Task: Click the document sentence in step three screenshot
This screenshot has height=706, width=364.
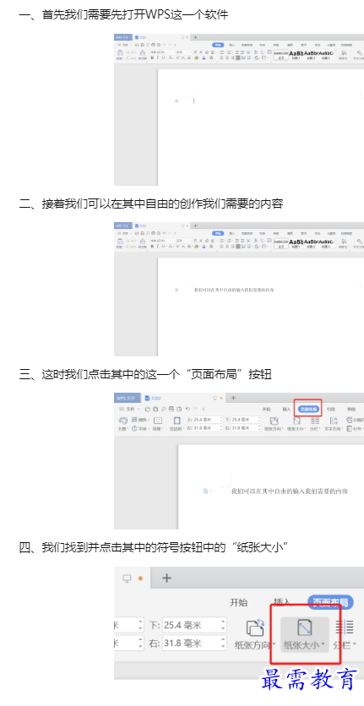Action: [x=289, y=491]
